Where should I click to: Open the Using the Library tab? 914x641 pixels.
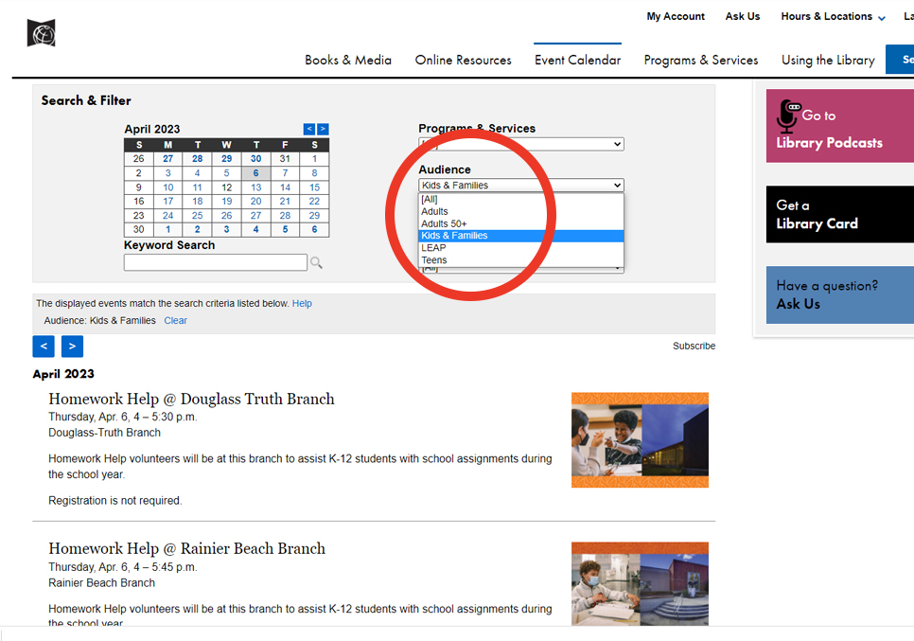tap(828, 59)
